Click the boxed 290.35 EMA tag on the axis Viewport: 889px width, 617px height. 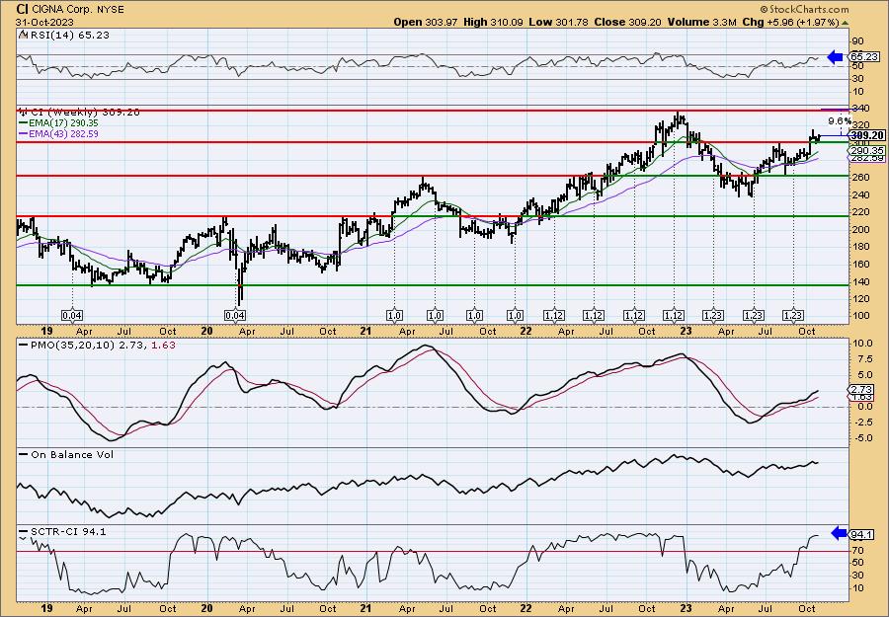click(868, 151)
